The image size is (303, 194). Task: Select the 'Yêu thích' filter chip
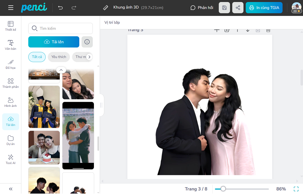59,57
